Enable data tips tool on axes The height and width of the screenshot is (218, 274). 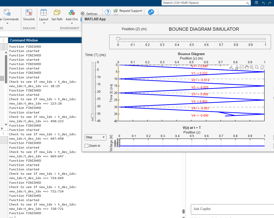tap(242, 67)
